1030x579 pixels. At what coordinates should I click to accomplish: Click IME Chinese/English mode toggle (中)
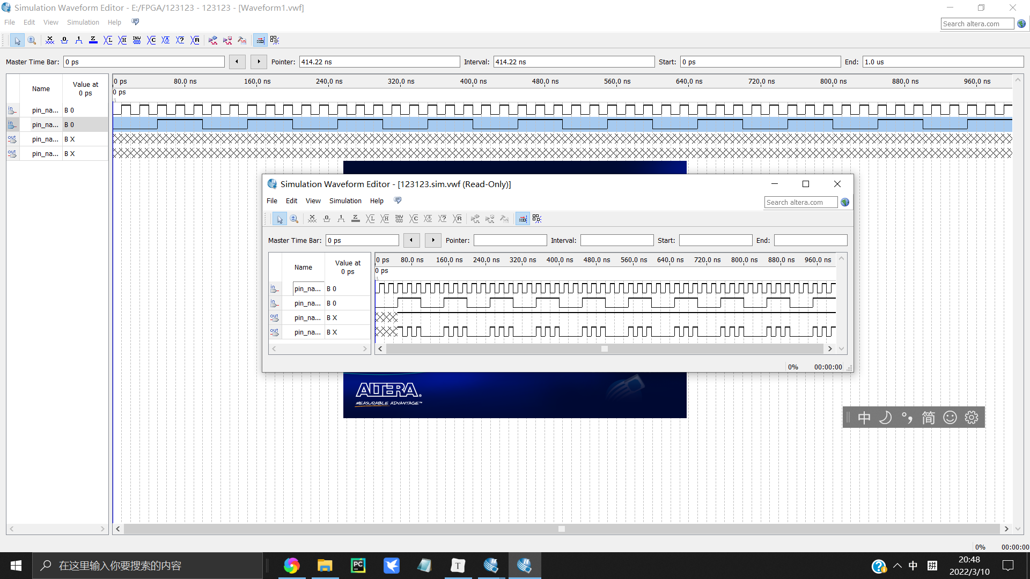point(864,418)
